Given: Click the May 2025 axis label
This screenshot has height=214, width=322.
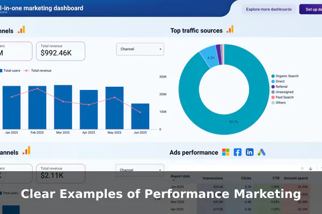Looking at the screenshot, I should coord(114,133).
